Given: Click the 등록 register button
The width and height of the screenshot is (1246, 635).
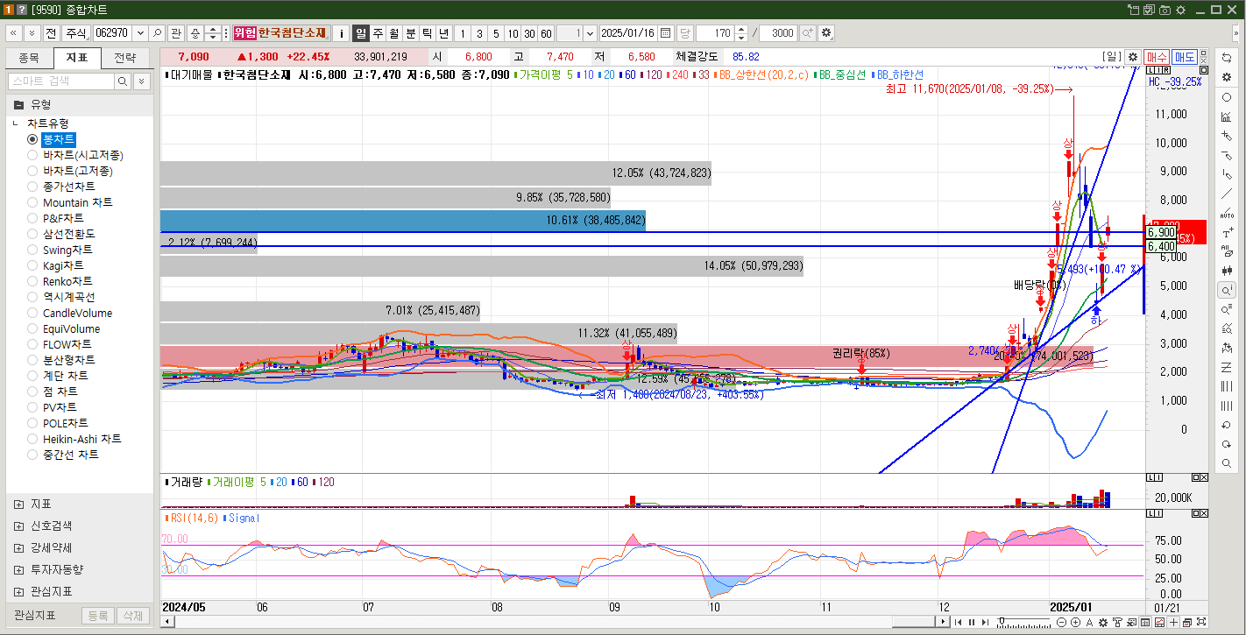Looking at the screenshot, I should pos(98,616).
